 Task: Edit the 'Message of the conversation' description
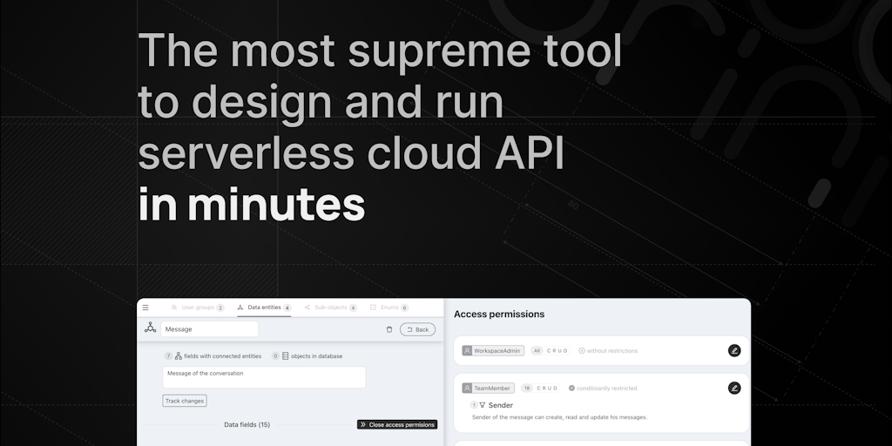(x=264, y=377)
